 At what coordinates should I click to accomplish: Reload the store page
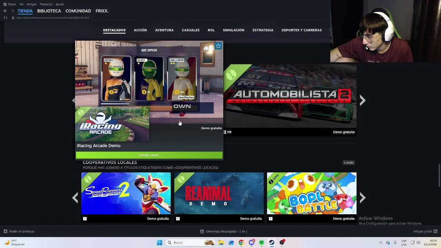click(x=5, y=18)
